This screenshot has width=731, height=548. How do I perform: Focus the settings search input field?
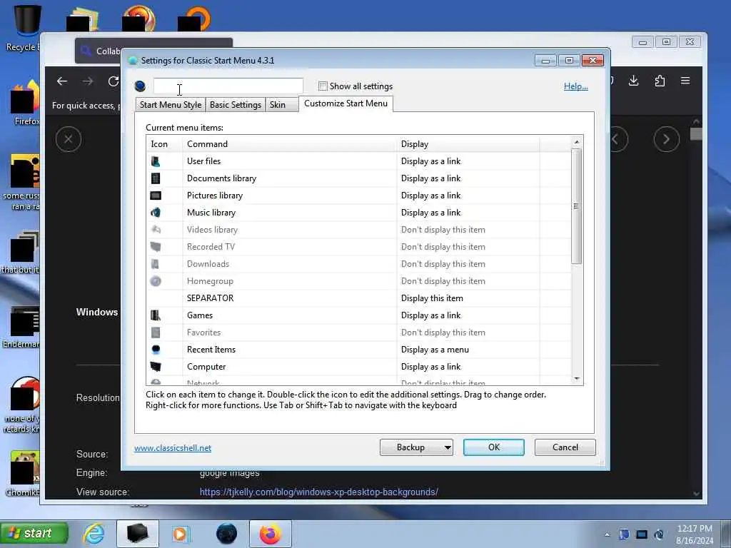click(228, 86)
